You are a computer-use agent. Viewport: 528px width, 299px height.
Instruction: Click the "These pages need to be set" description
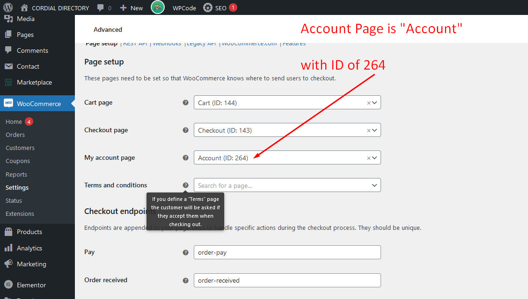[210, 78]
